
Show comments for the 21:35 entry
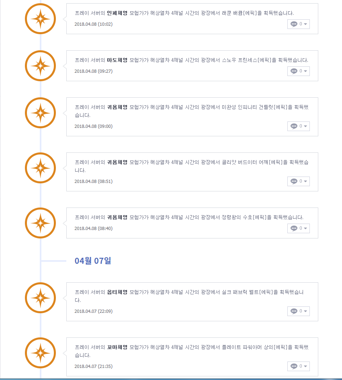tap(299, 366)
